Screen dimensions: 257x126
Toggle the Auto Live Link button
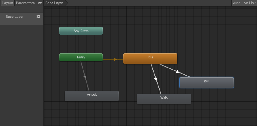pyautogui.click(x=244, y=3)
